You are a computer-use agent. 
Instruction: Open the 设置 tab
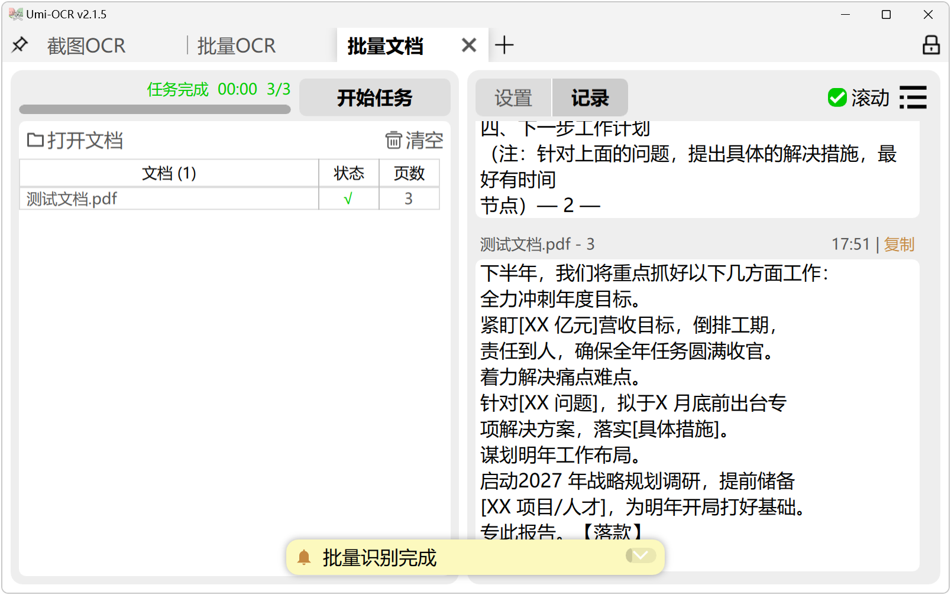513,97
